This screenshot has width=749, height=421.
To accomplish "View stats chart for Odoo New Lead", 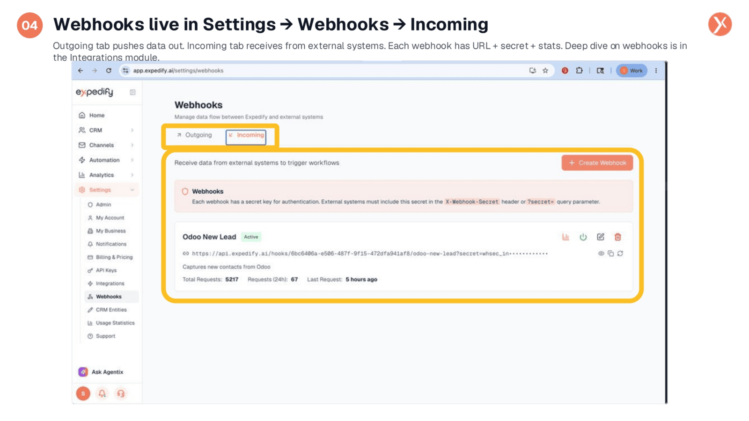I will [x=565, y=237].
